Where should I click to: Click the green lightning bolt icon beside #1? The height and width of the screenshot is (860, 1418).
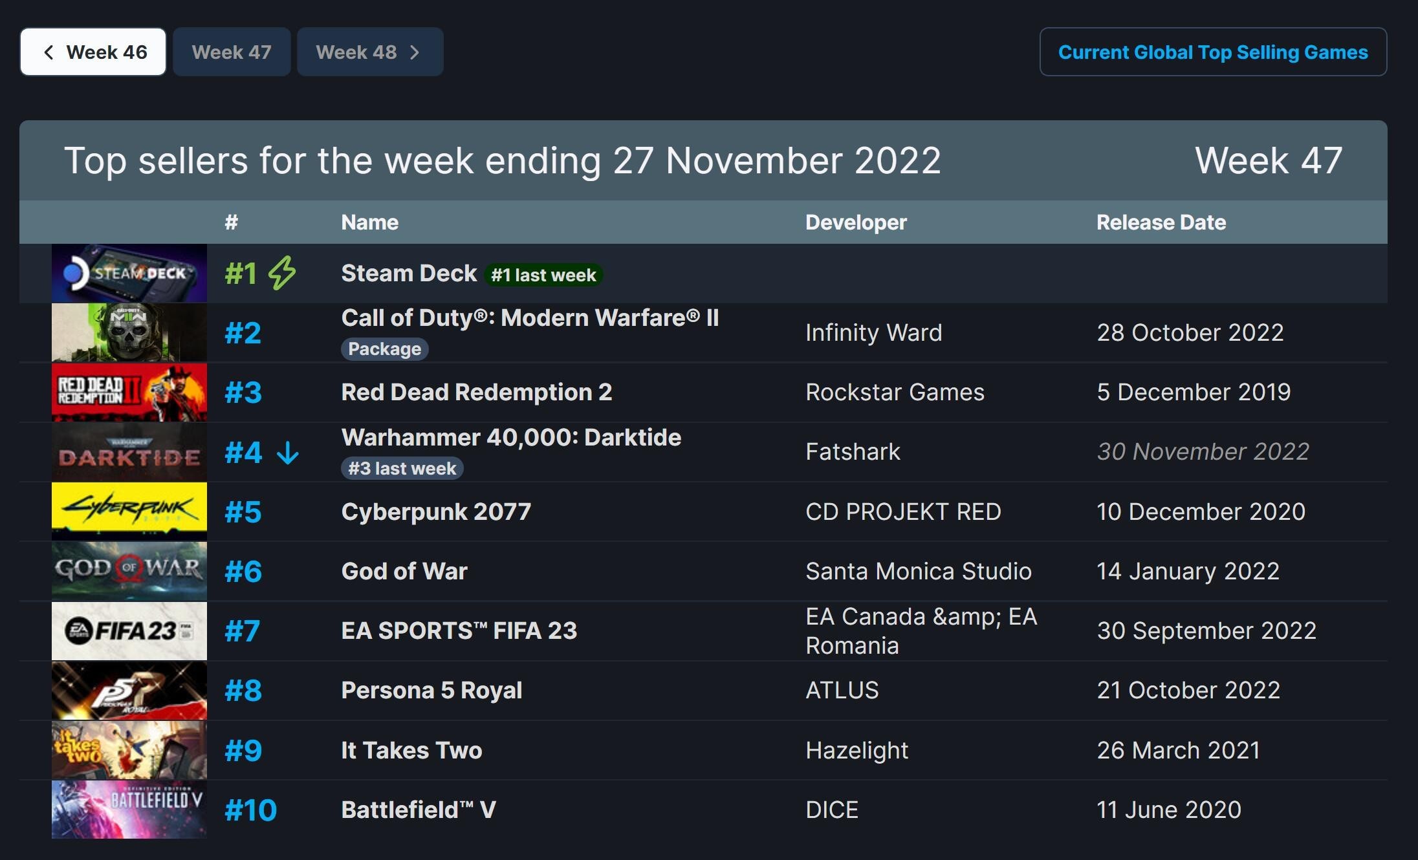point(282,273)
